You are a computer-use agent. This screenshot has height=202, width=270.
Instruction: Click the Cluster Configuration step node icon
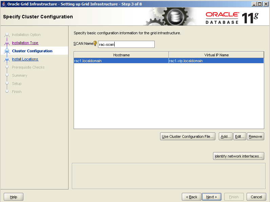click(7, 51)
